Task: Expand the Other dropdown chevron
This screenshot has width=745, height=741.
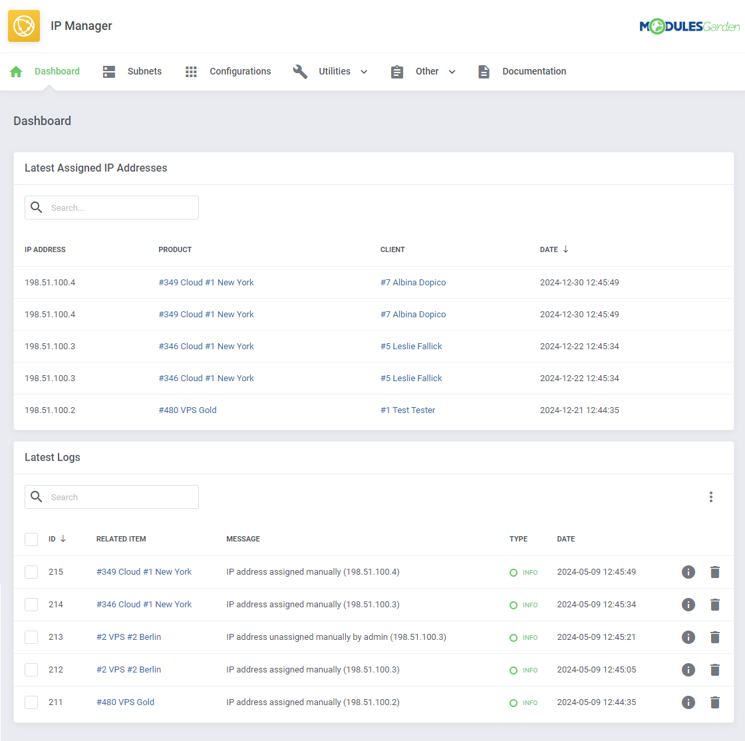Action: [452, 73]
